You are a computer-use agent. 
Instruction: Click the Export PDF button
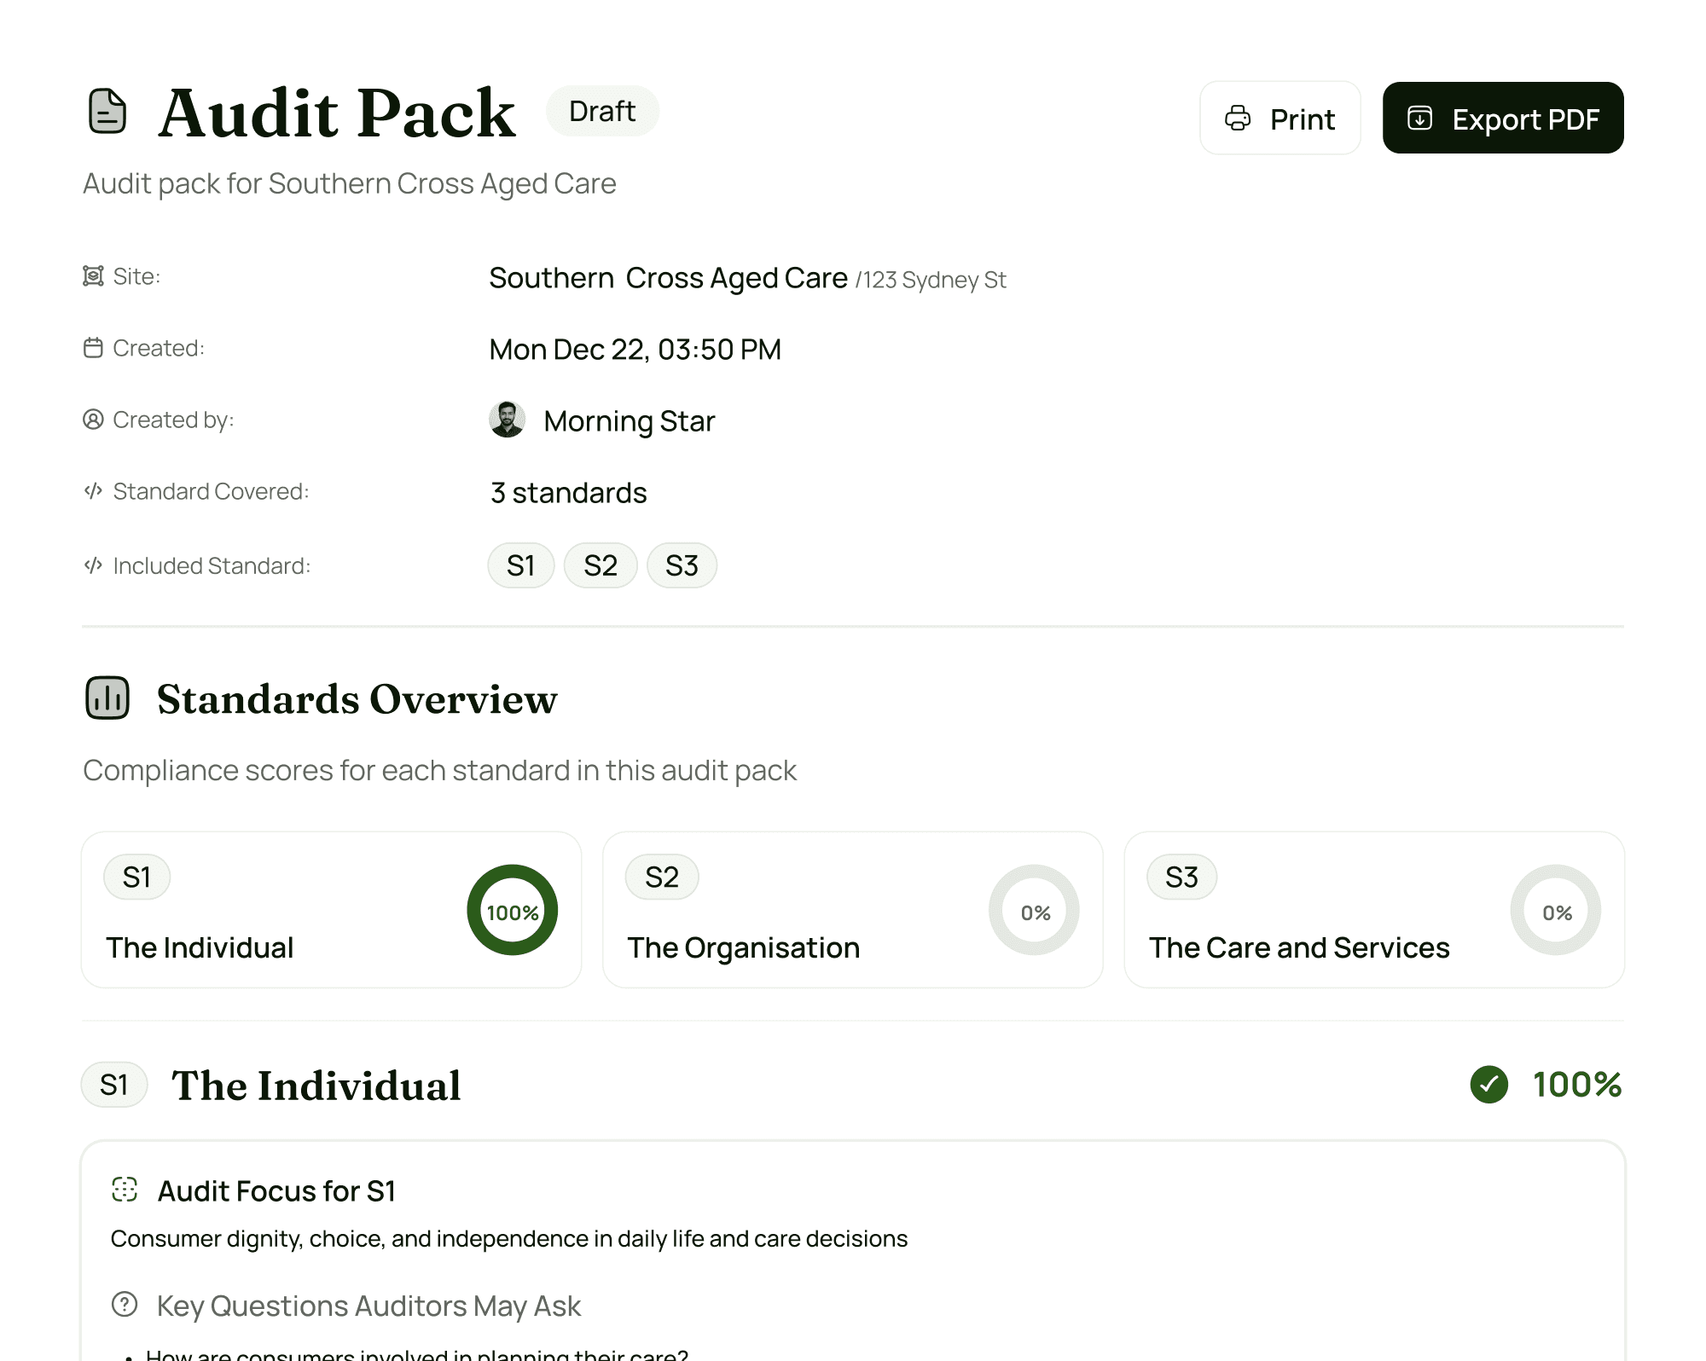pyautogui.click(x=1503, y=119)
